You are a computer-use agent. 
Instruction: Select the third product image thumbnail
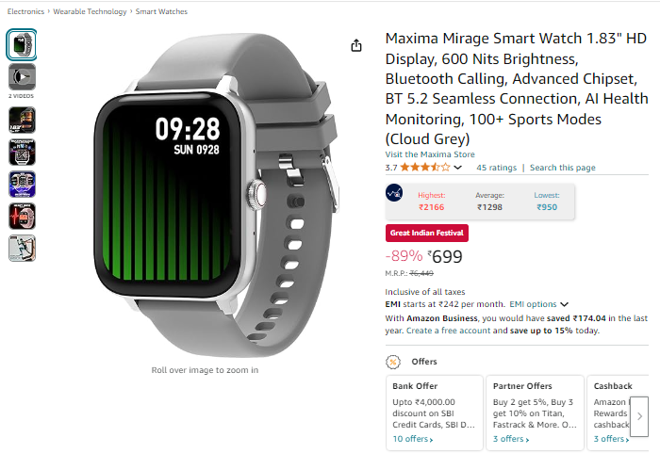(x=22, y=121)
